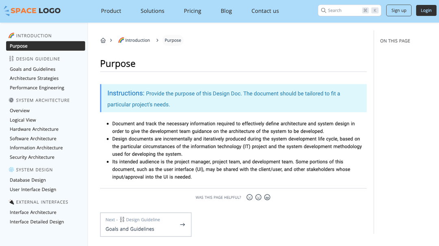Click the Space Logo icon in the header

(x=7, y=10)
